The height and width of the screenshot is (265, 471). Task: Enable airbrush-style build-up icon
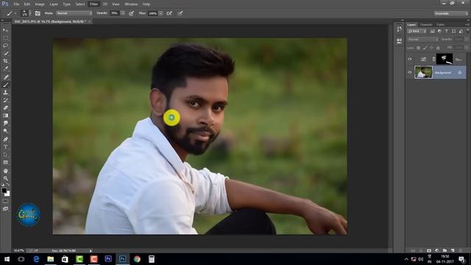click(x=169, y=13)
